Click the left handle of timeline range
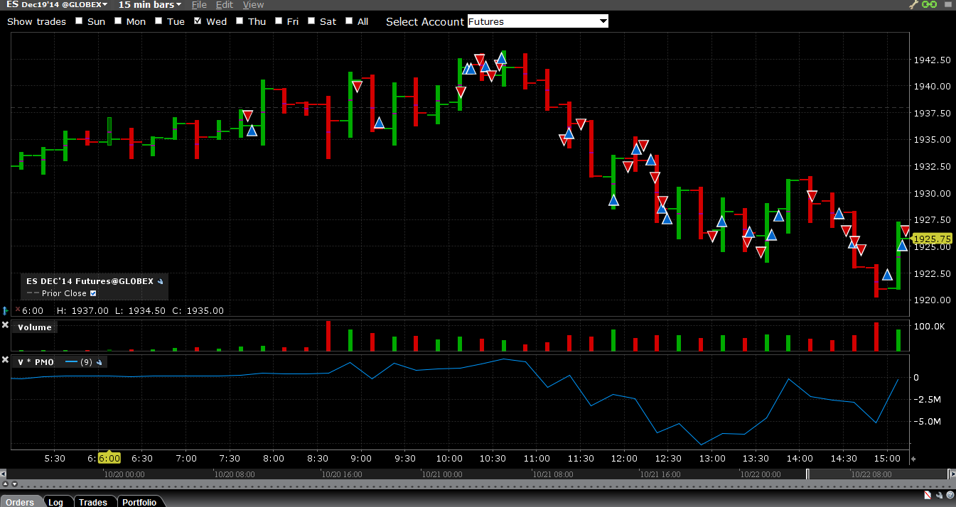Image resolution: width=956 pixels, height=507 pixels. tap(807, 474)
